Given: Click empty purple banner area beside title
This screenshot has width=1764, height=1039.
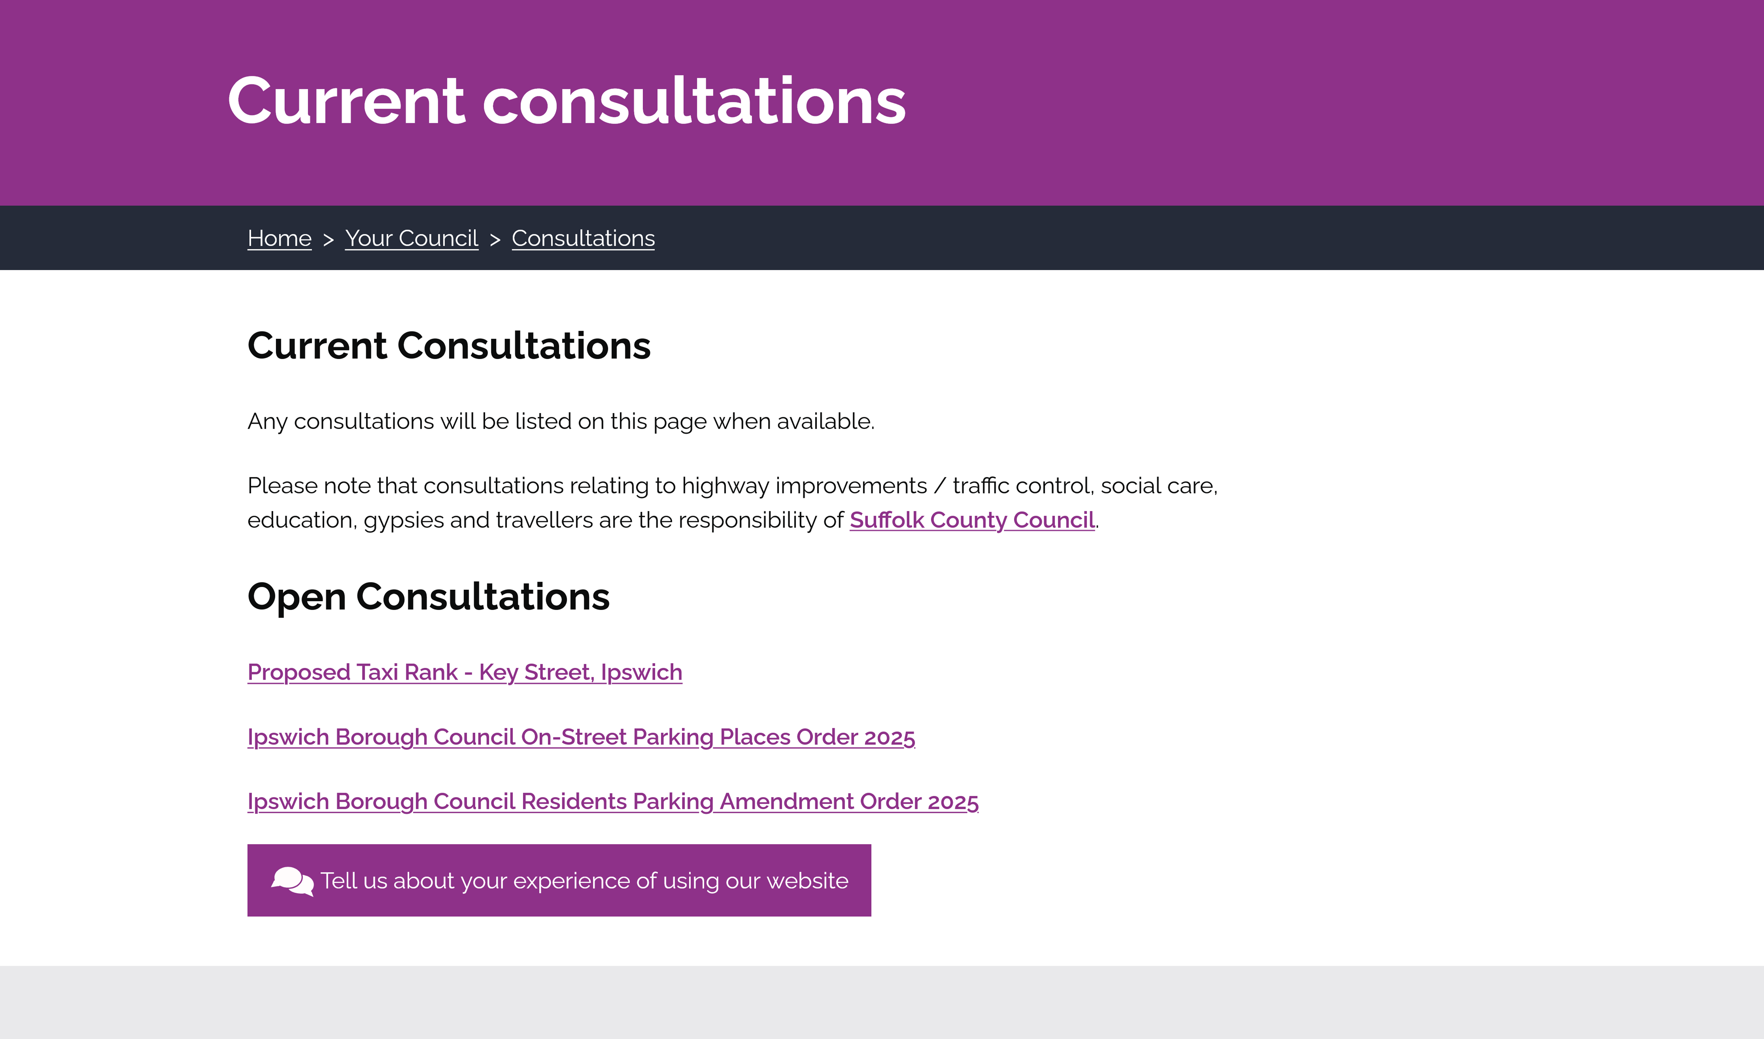Looking at the screenshot, I should (1331, 102).
